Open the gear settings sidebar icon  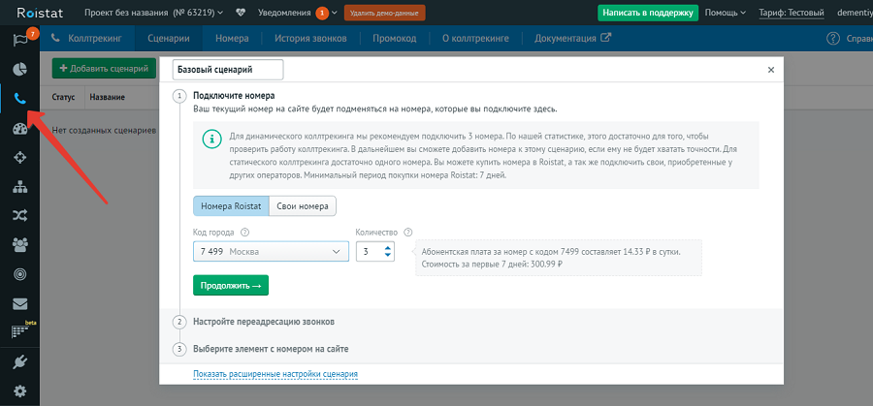click(x=20, y=391)
